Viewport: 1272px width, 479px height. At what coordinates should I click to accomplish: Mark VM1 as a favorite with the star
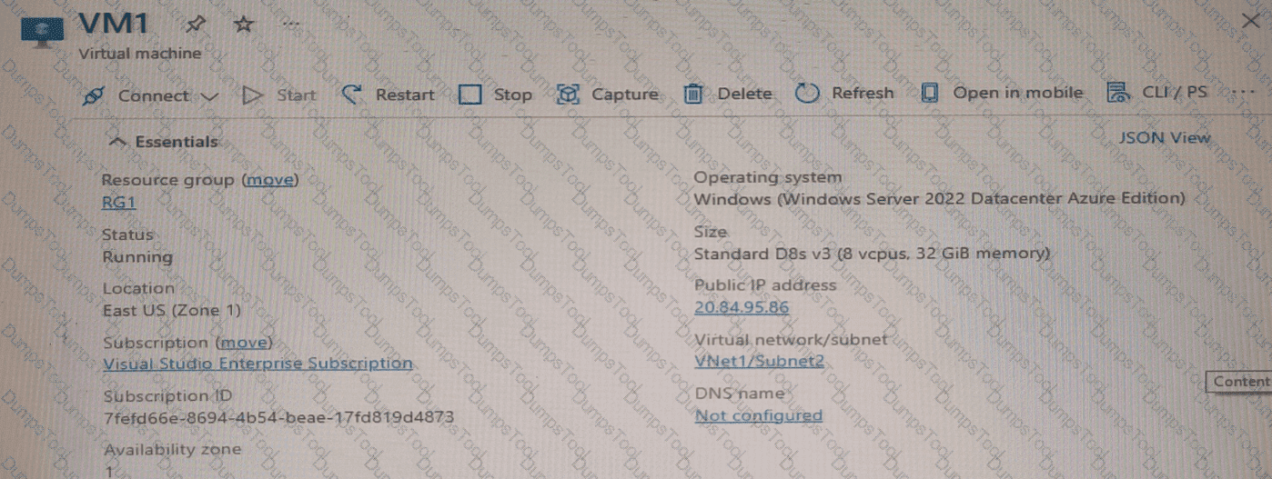(243, 25)
